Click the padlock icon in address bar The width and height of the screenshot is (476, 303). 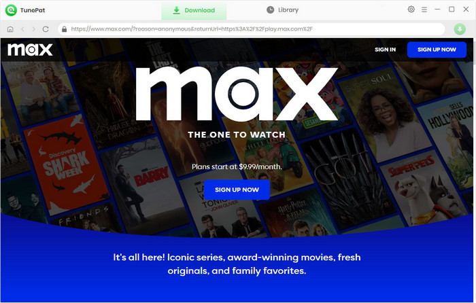[64, 29]
